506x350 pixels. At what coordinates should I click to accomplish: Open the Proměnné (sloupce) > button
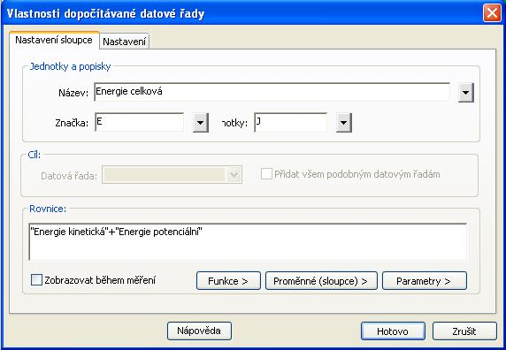321,281
